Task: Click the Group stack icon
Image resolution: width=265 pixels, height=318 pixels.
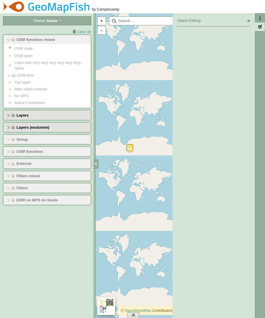Action: click(13, 140)
